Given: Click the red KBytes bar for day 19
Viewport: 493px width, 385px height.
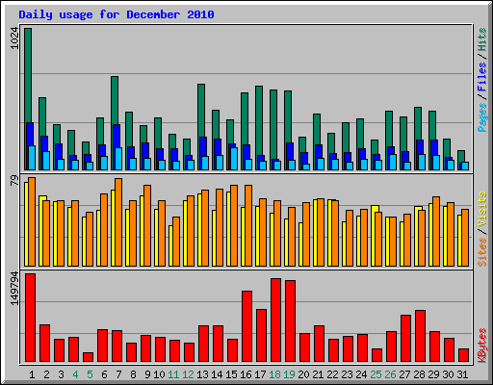Looking at the screenshot, I should 290,321.
